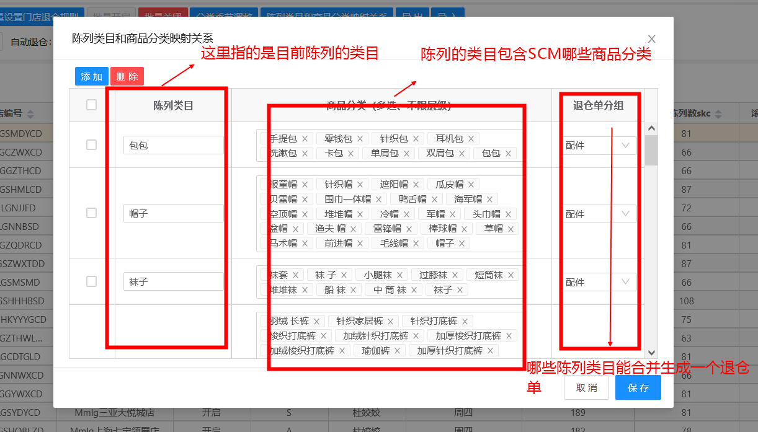This screenshot has width=758, height=432.
Task: Close the 陈列类目 mapping dialog
Action: coord(651,39)
